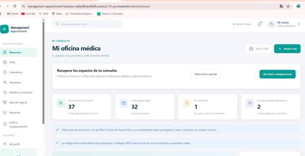Image resolution: width=305 pixels, height=156 pixels.
Task: Open the Reportes sidebar section
Action: pyautogui.click(x=18, y=113)
